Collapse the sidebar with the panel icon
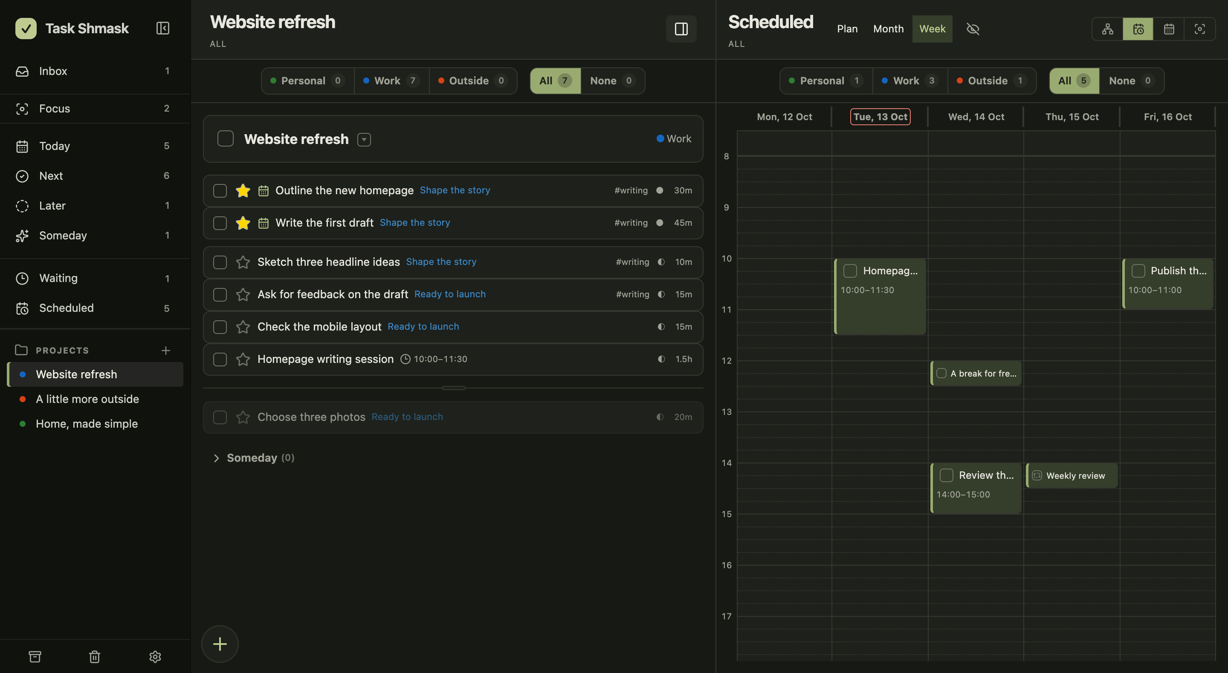This screenshot has height=673, width=1228. [162, 28]
